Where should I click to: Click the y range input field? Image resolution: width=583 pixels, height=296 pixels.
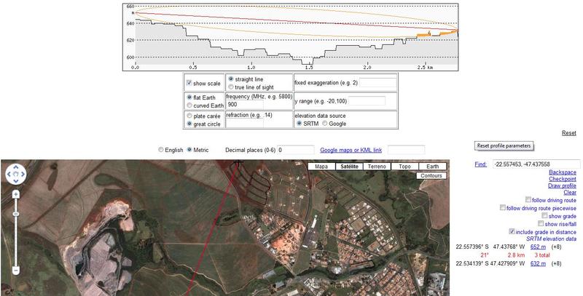pyautogui.click(x=367, y=101)
